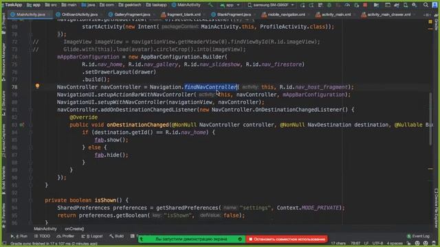This screenshot has width=440, height=247.
Task: Click the intention lightbulb on line 78
Action: 37,86
